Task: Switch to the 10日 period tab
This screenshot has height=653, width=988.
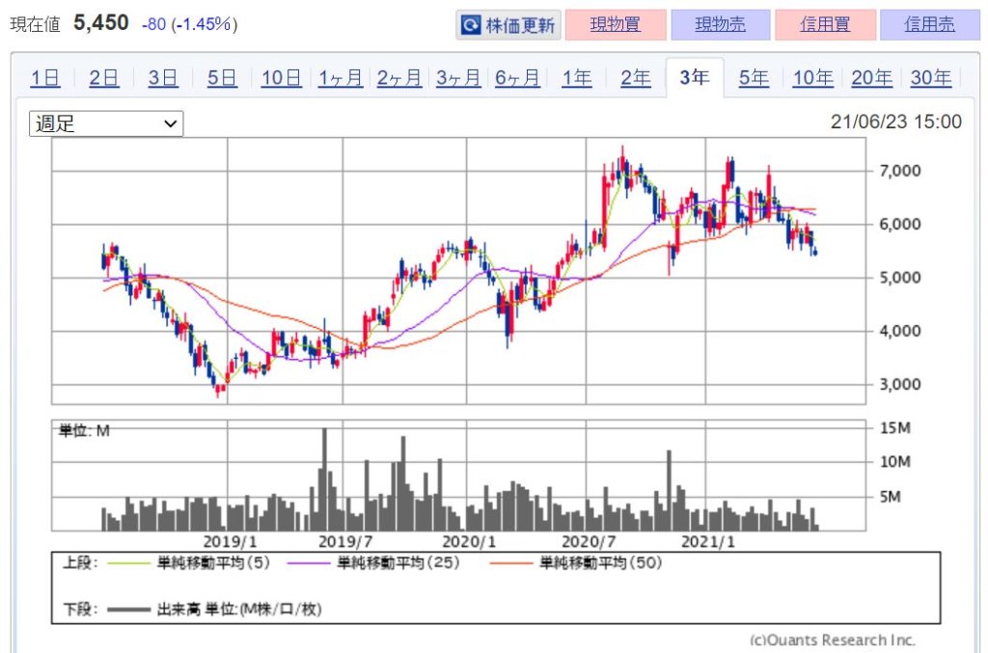Action: [281, 77]
